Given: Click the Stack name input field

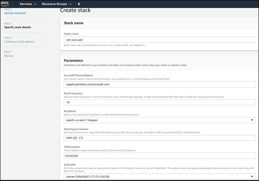Looking at the screenshot, I should coord(160,40).
